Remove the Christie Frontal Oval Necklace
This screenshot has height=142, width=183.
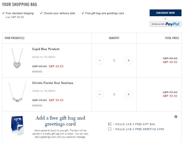pos(37,106)
